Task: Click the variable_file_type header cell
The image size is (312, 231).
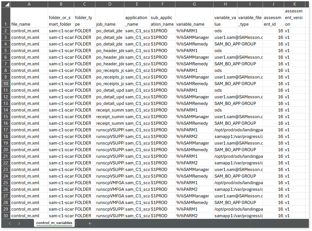Action: point(250,17)
